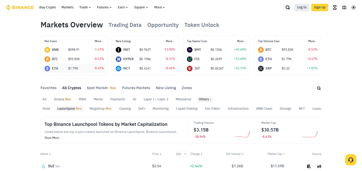Open More link in Top Gainer Coin card
The height and width of the screenshot is (171, 362).
pos(241,41)
